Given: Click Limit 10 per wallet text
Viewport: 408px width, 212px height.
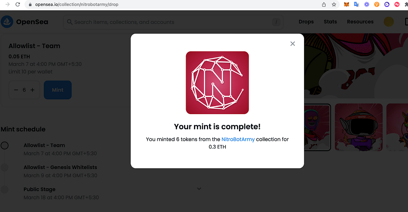Looking at the screenshot, I should click(x=30, y=72).
